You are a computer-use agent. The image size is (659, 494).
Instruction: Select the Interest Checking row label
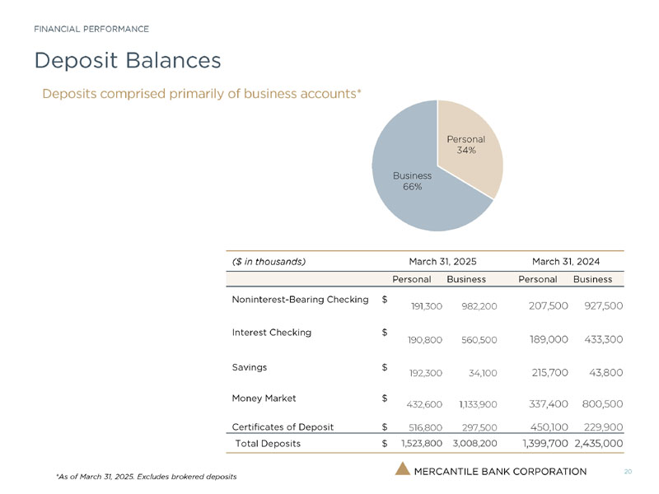point(272,333)
